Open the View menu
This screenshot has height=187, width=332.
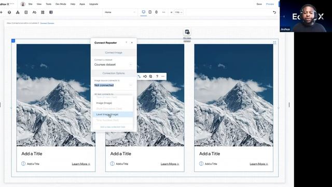(x=39, y=4)
